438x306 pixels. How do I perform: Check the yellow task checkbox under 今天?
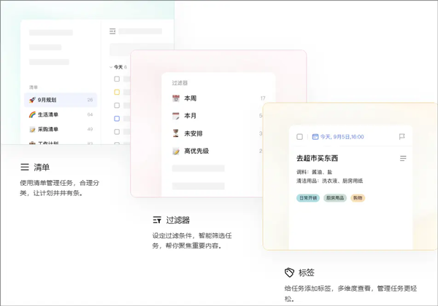(x=117, y=92)
